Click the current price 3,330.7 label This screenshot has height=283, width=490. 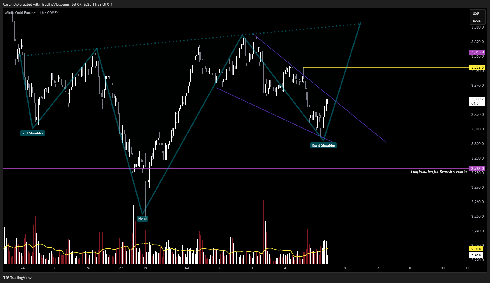pyautogui.click(x=477, y=101)
